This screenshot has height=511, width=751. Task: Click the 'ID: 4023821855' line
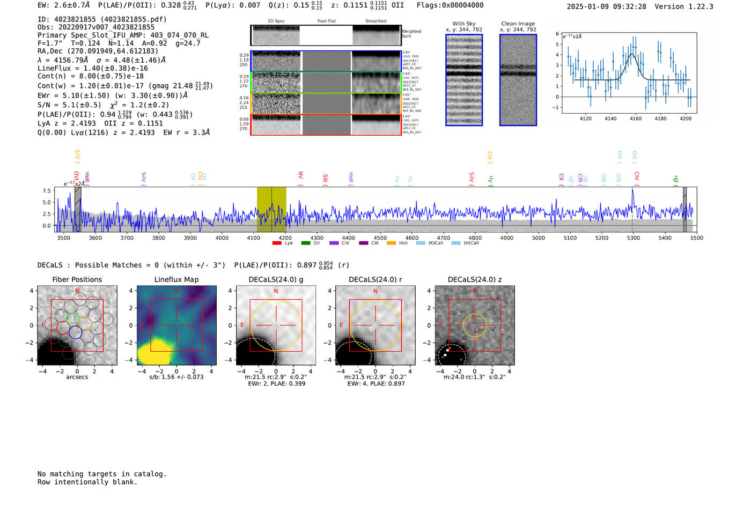click(x=102, y=19)
